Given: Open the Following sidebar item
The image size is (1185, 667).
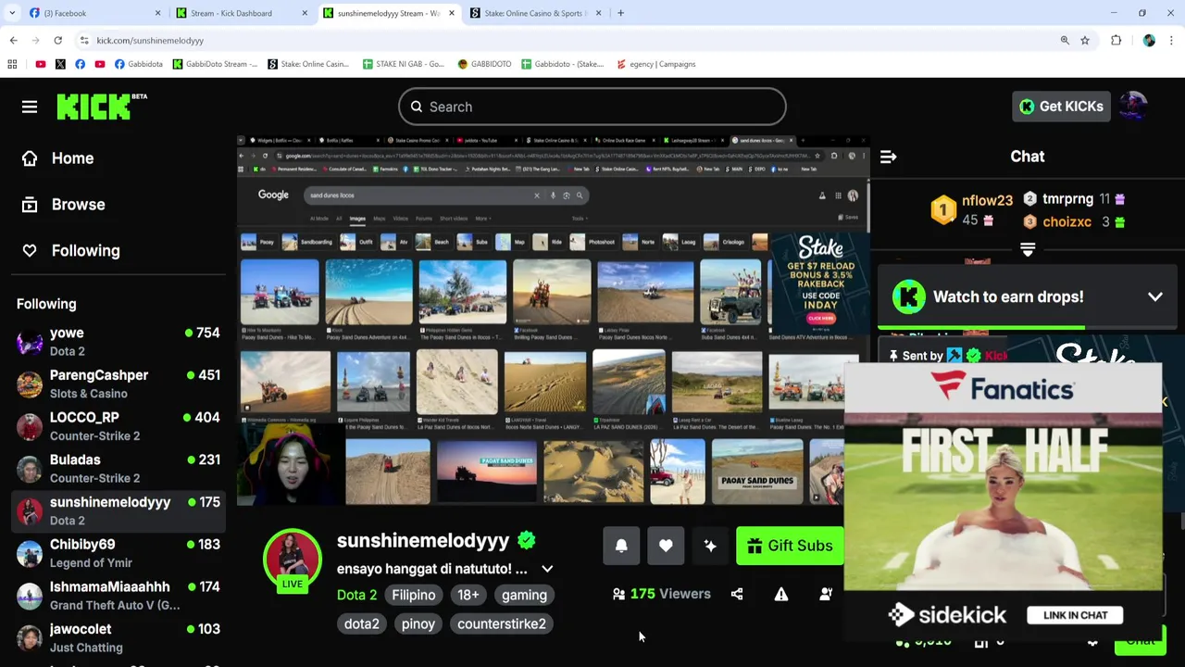Looking at the screenshot, I should (71, 251).
